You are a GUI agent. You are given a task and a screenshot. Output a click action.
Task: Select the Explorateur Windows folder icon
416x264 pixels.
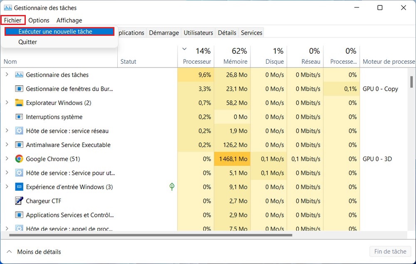[x=19, y=103]
